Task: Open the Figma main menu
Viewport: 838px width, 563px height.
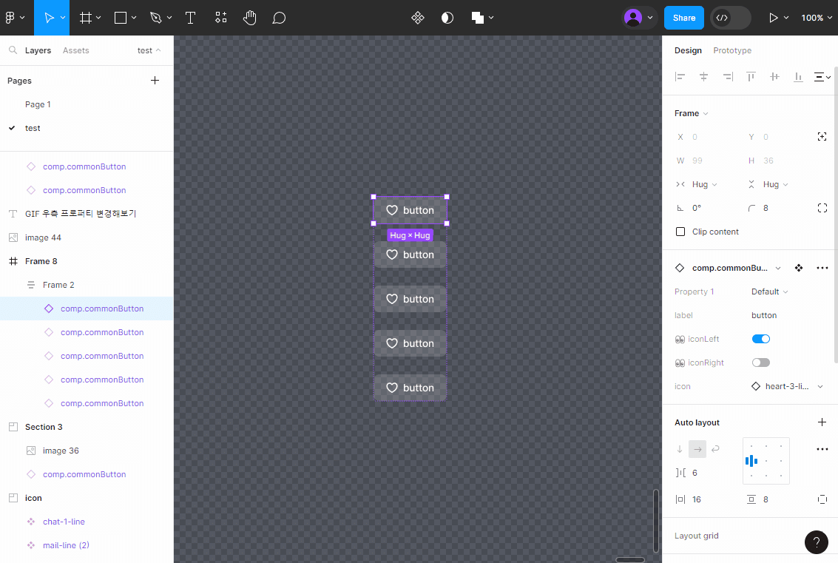Action: pos(15,18)
